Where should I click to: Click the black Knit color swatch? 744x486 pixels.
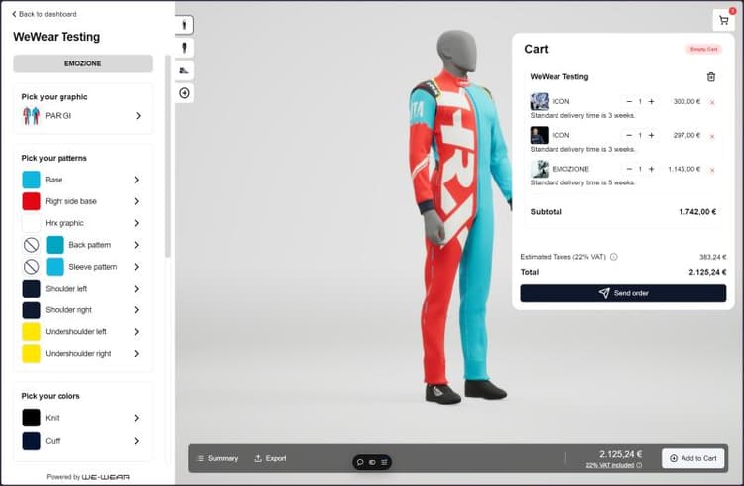(x=32, y=418)
